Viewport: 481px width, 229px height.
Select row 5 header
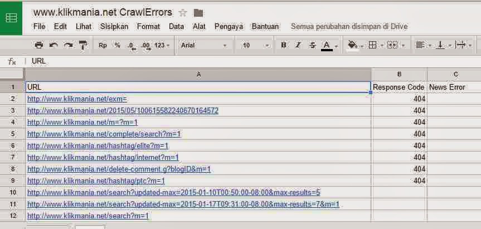point(12,134)
